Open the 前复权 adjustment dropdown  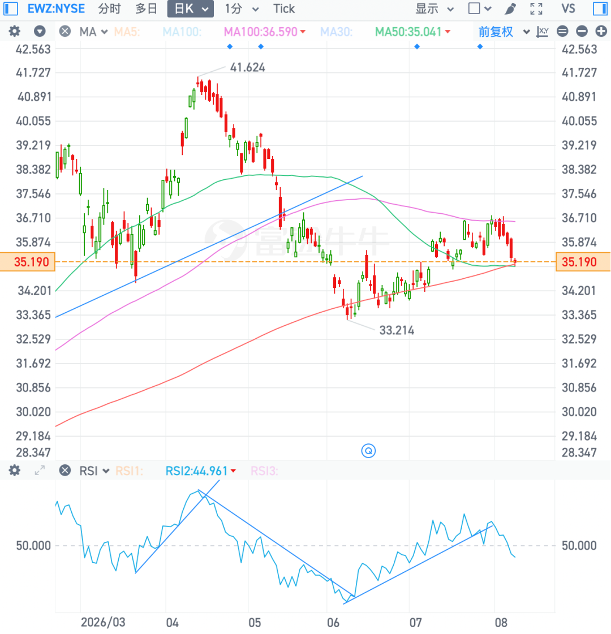coord(504,32)
